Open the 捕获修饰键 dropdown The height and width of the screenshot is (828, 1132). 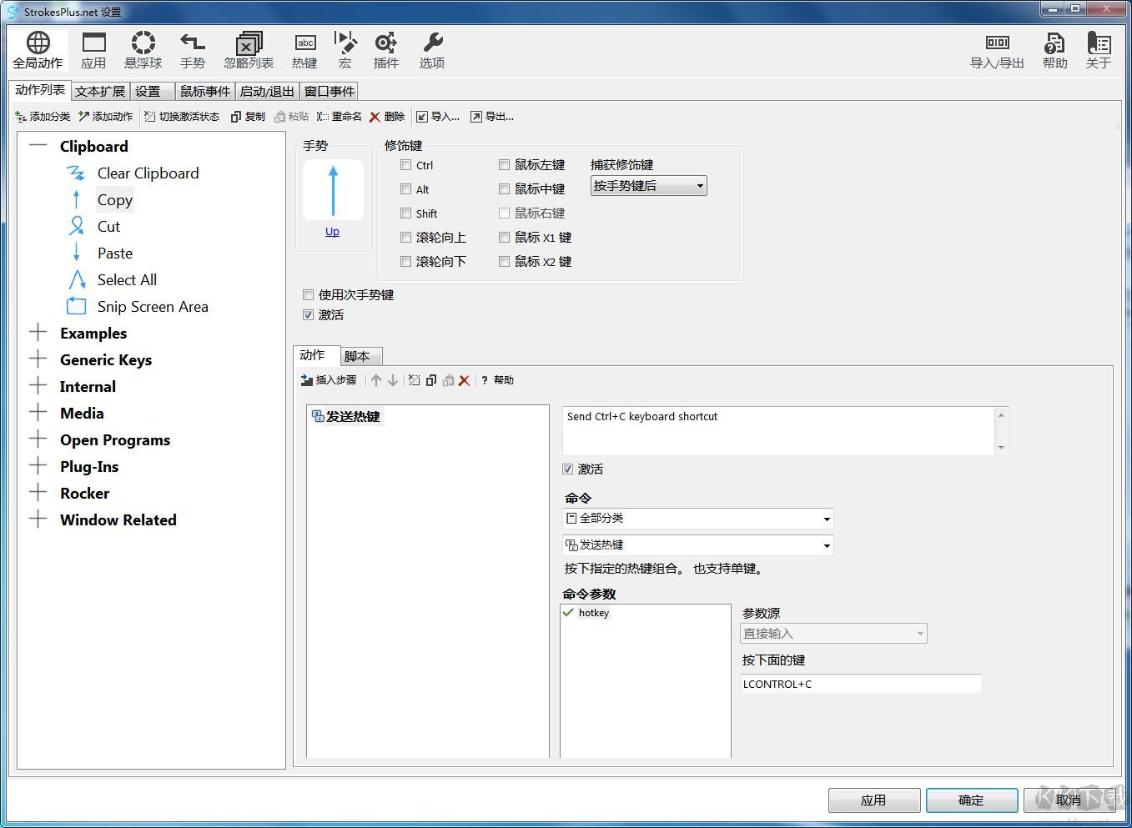click(x=648, y=185)
